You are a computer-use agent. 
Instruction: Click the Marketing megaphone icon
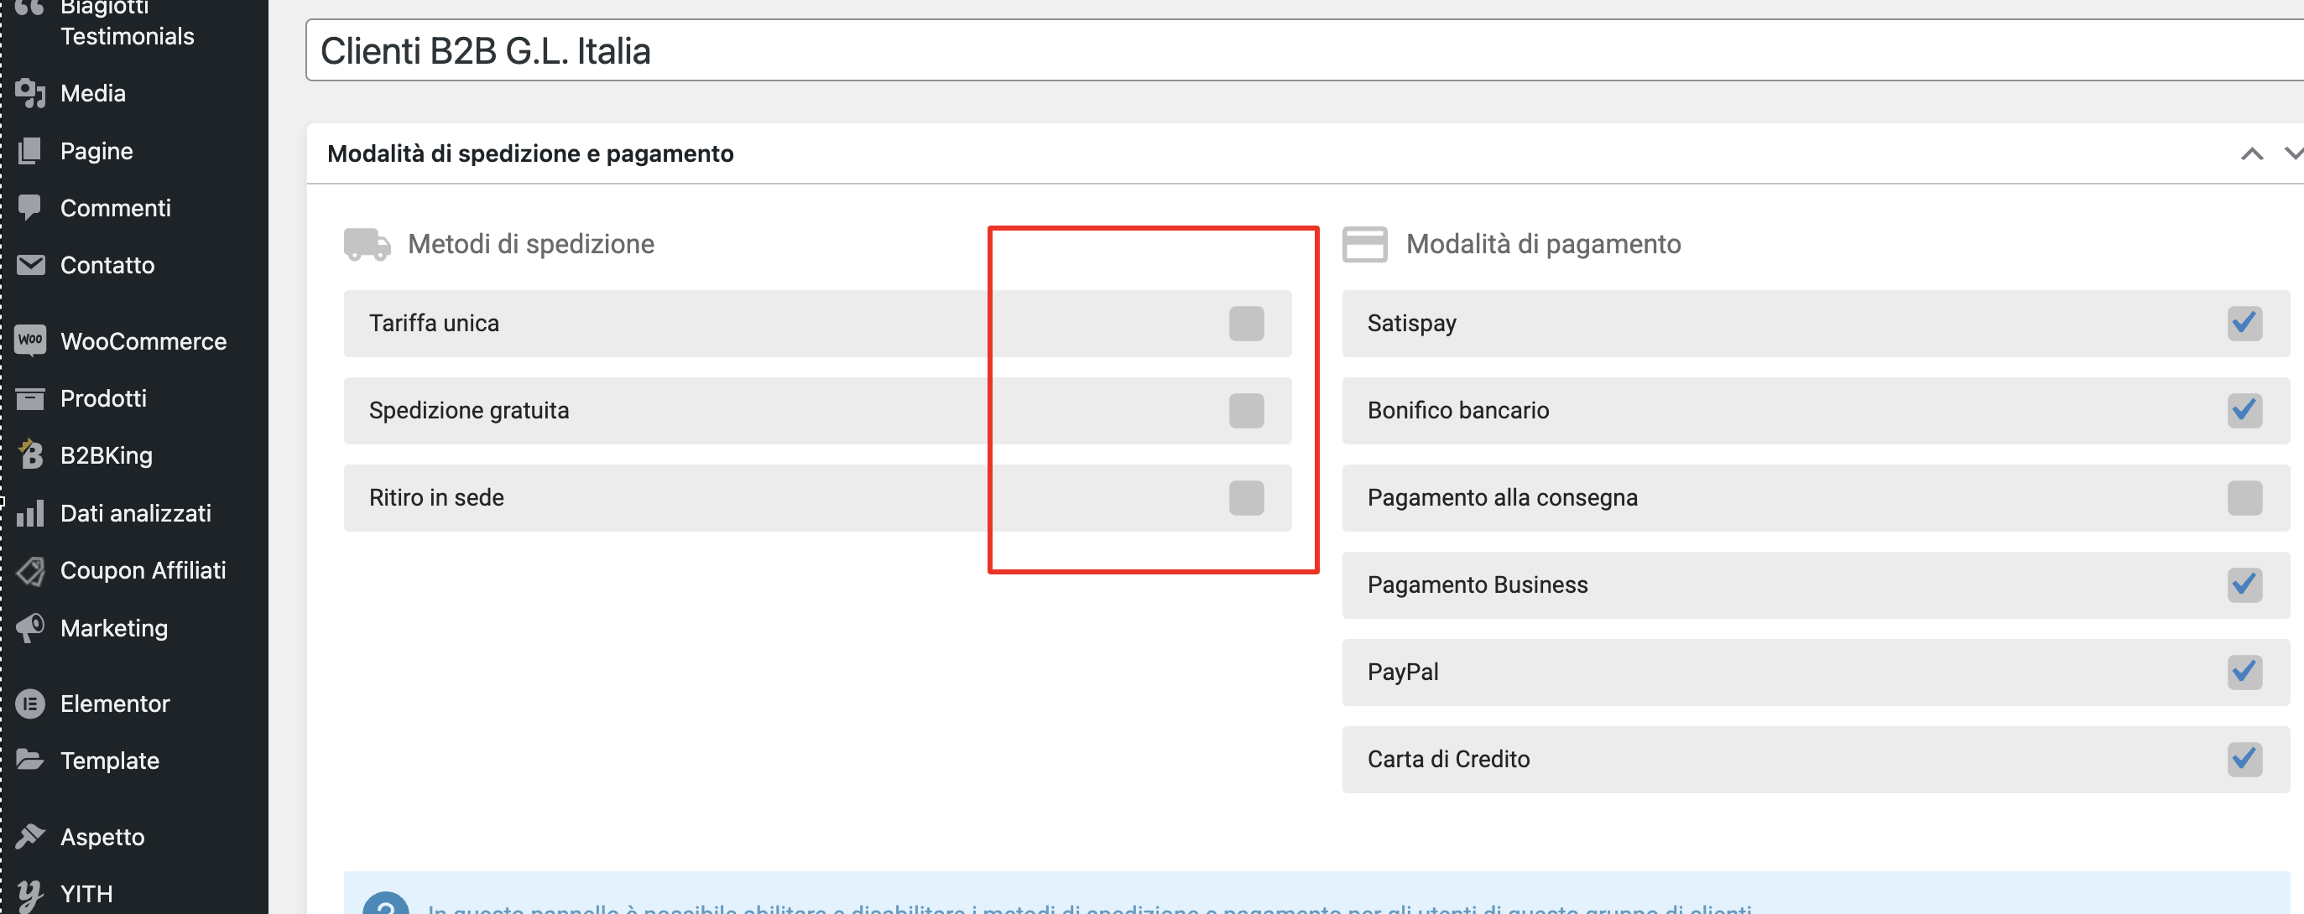point(30,627)
